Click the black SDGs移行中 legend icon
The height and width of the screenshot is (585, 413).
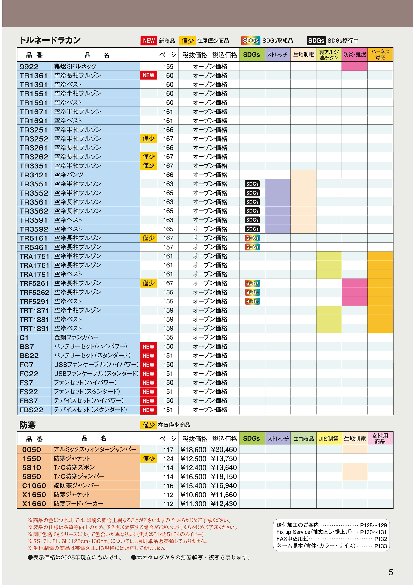click(316, 41)
